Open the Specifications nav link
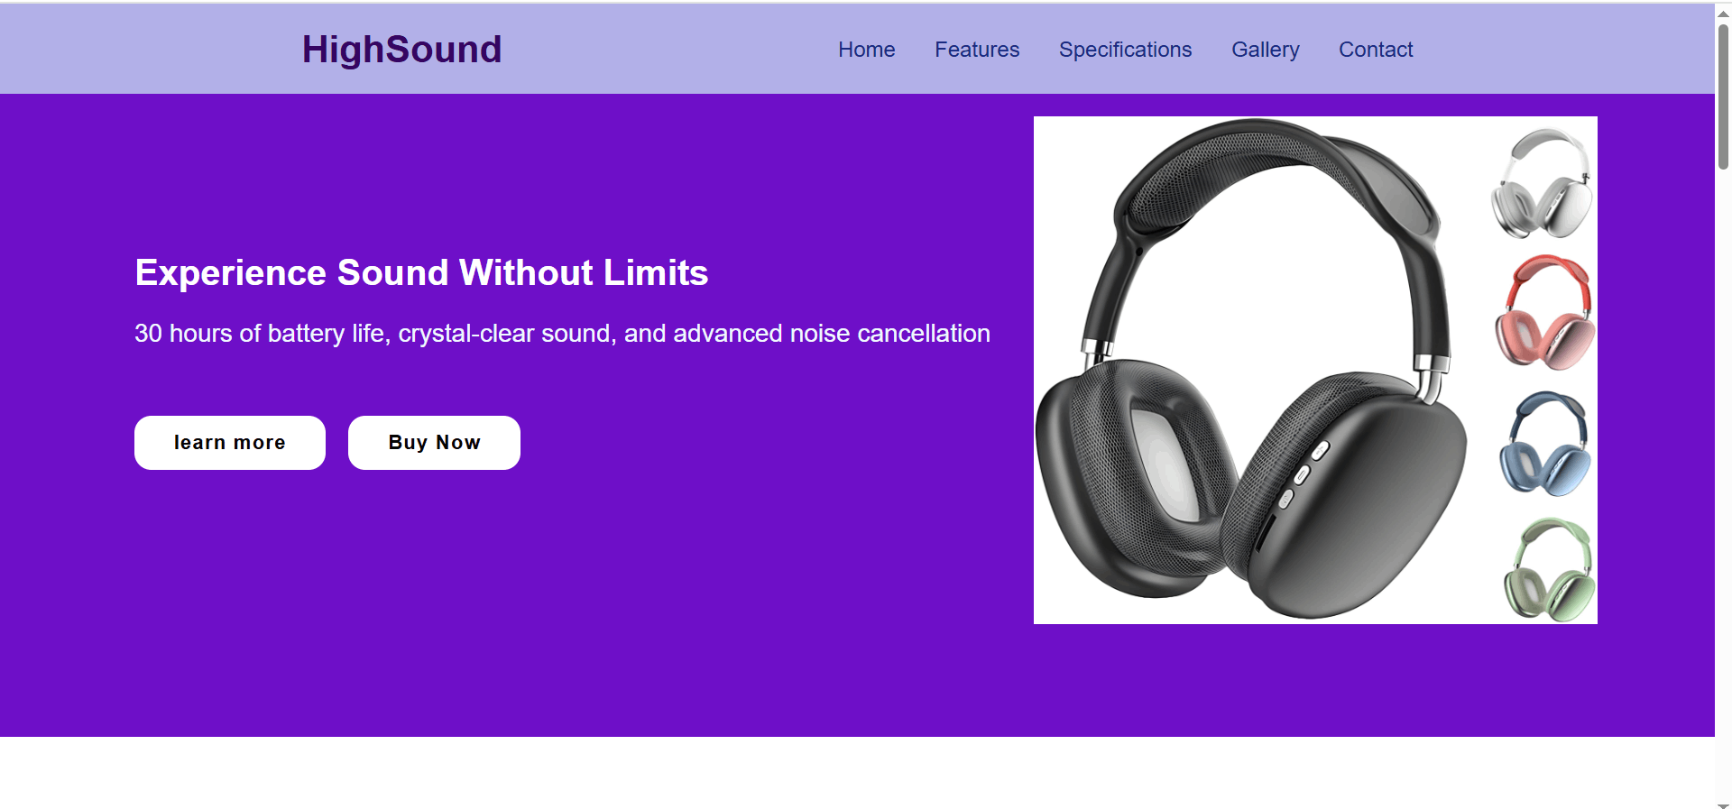Screen dimensions: 1732x809 pos(1125,50)
